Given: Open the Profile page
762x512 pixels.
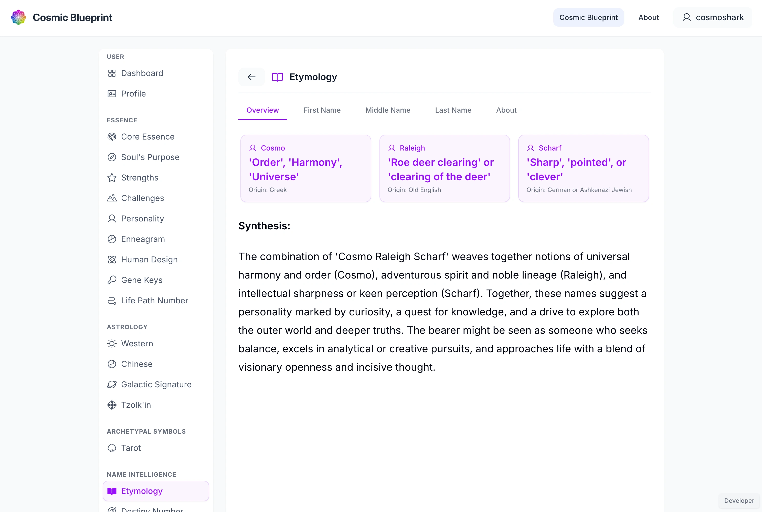Looking at the screenshot, I should (x=156, y=94).
